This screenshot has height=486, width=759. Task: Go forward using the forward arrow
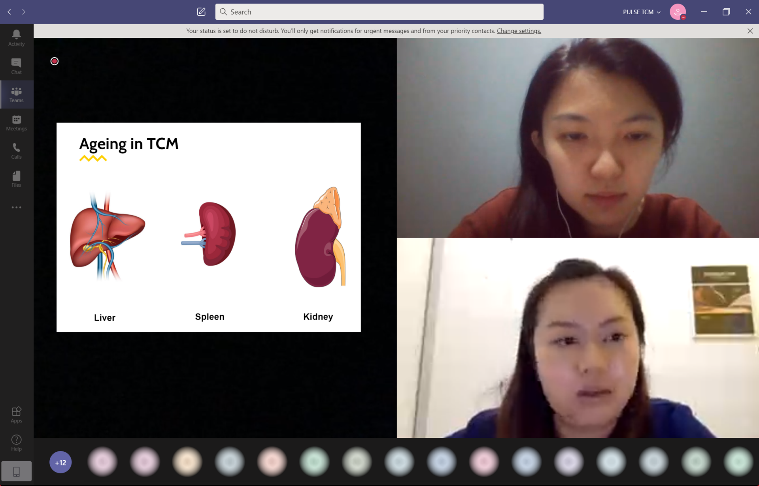(24, 12)
